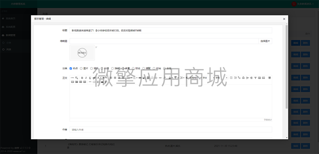
Task: Open the 字体 font family dropdown
Action: [208, 78]
